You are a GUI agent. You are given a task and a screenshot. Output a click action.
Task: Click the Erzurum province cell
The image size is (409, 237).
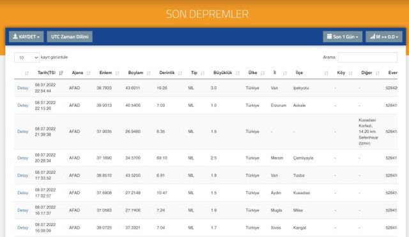(279, 105)
